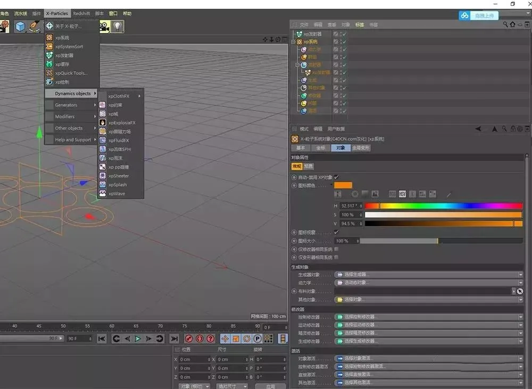
Task: Collapse the nested emitter group node
Action: pos(297,65)
